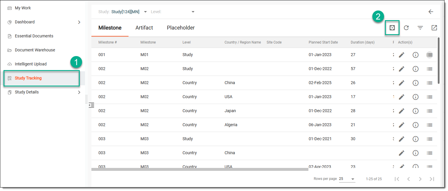Edit the 002 M02 Study row

pos(402,69)
